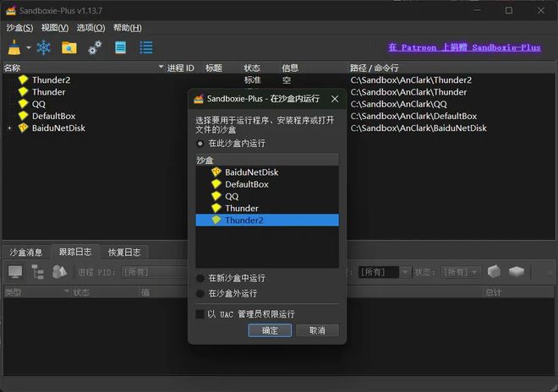Viewport: 558px width, 392px height.
Task: Select the '在沙盒外运行' radio option
Action: tap(200, 293)
